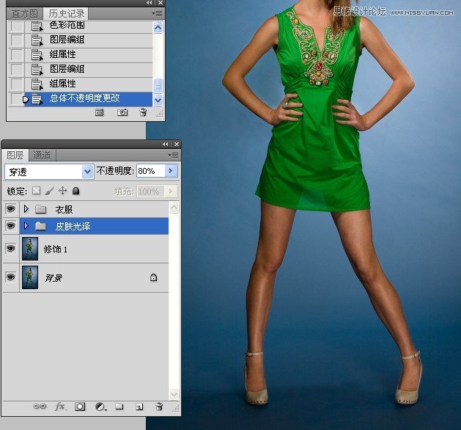
Task: Enable lock transparent pixels
Action: click(36, 191)
